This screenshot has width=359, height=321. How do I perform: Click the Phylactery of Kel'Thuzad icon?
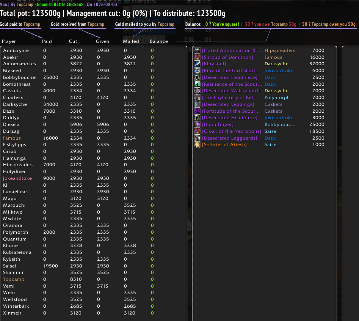pos(197,98)
